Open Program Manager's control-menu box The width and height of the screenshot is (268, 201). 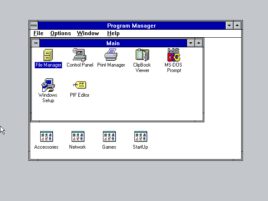34,26
